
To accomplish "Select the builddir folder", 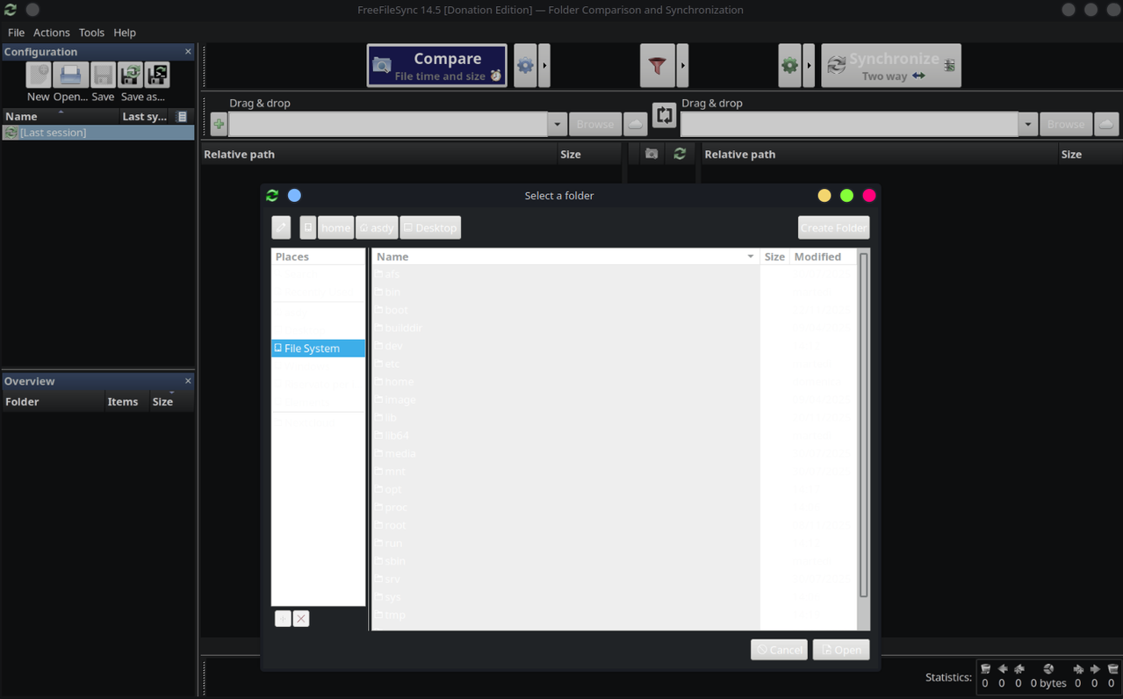I will [x=565, y=328].
